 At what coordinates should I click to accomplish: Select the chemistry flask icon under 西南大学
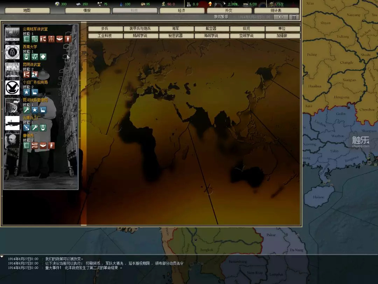(27, 57)
